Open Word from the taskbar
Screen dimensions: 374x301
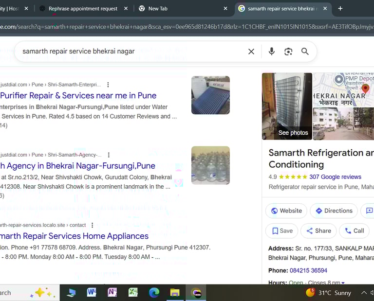pyautogui.click(x=92, y=292)
